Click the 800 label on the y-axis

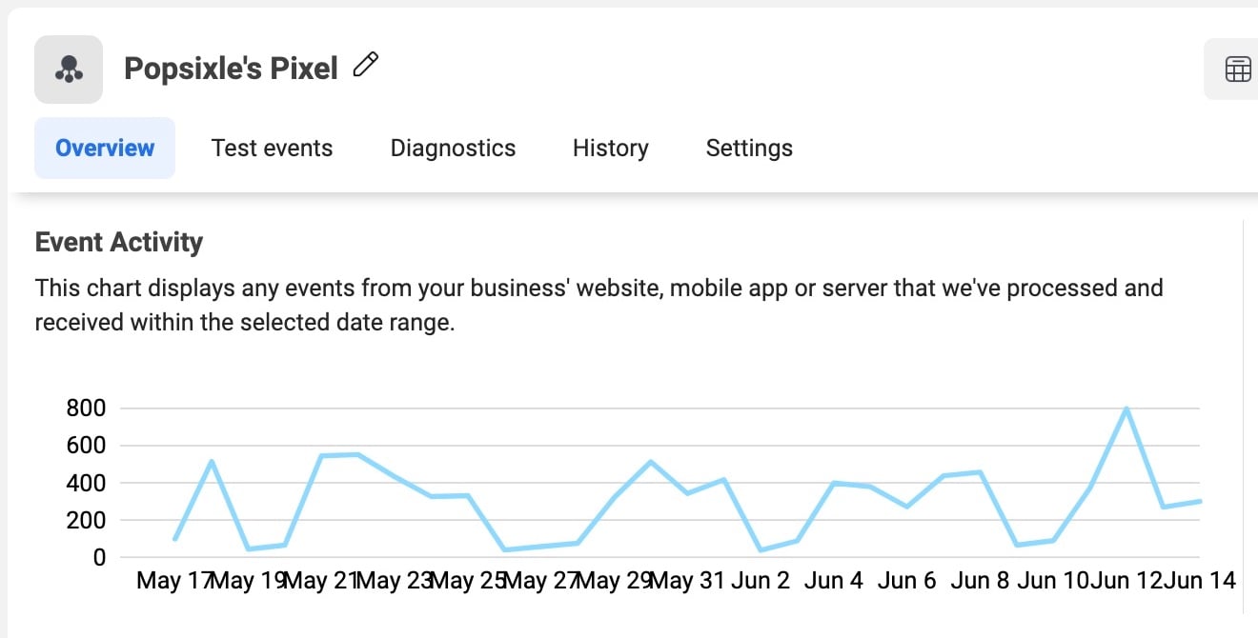pyautogui.click(x=89, y=408)
